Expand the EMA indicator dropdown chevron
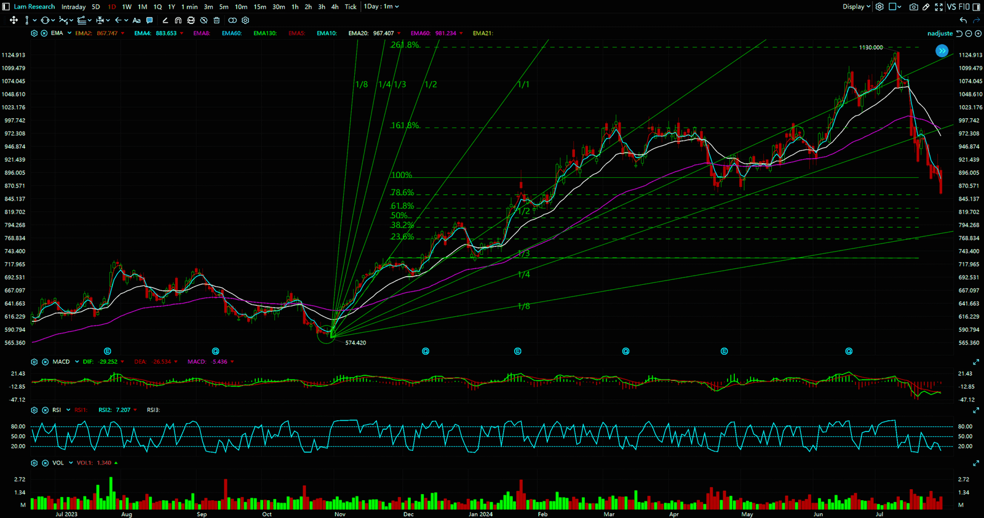The height and width of the screenshot is (518, 984). 69,33
